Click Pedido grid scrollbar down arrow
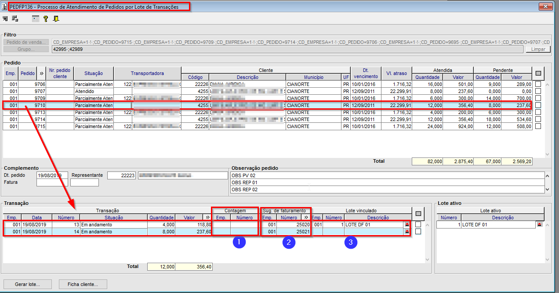The width and height of the screenshot is (559, 293). 547,154
